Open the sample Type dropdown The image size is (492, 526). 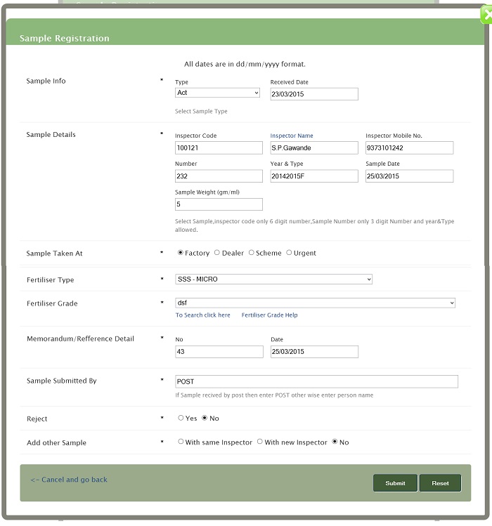click(217, 93)
